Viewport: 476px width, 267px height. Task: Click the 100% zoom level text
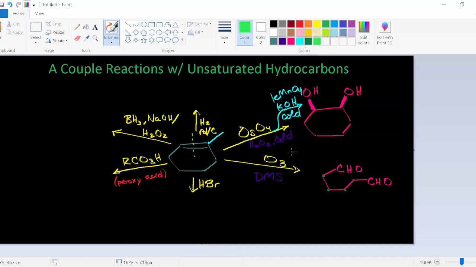[425, 263]
